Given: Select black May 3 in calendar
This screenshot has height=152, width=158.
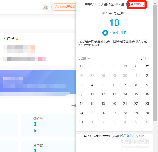Looking at the screenshot, I should [81, 85].
